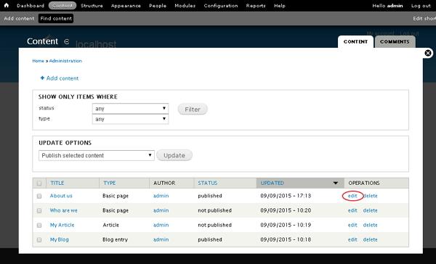Sort the table by Status column
Viewport: 436px width, 264px height.
click(x=207, y=183)
